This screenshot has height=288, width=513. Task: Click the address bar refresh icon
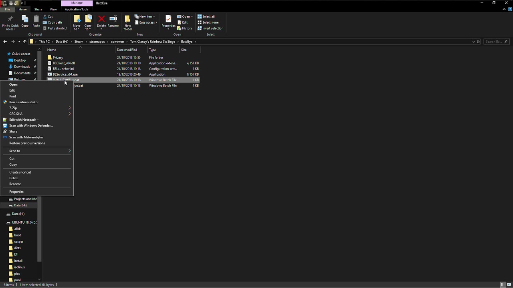(478, 42)
